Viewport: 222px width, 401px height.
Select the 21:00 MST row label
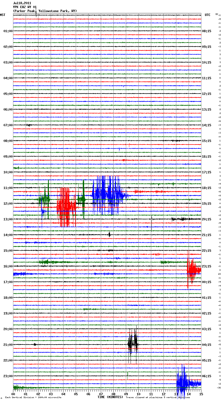(8, 345)
